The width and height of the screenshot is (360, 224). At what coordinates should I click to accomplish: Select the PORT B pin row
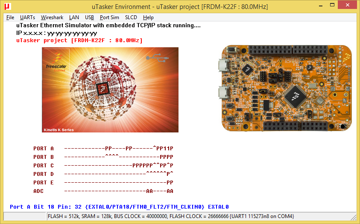103,157
